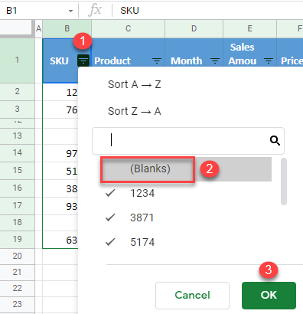Select row 15 header
Image resolution: width=303 pixels, height=314 pixels.
click(x=17, y=171)
